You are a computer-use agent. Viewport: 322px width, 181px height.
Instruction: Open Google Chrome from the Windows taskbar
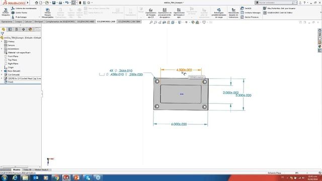click(56, 177)
